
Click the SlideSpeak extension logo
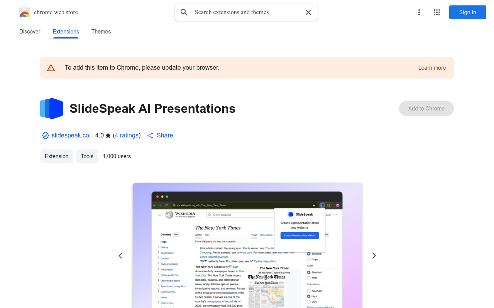point(52,109)
